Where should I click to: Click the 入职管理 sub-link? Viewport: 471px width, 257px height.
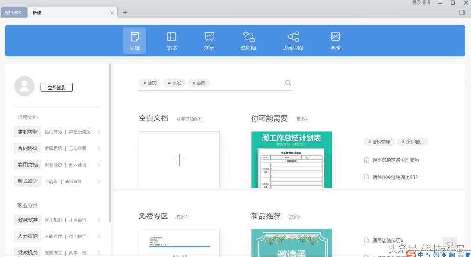53,236
